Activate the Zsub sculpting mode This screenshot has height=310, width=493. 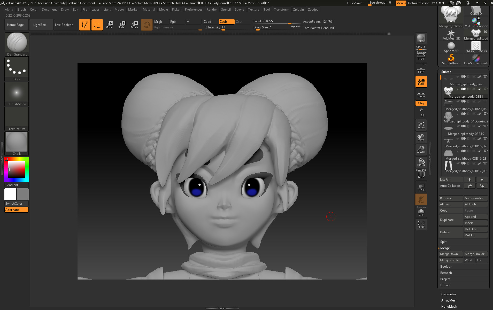point(226,22)
